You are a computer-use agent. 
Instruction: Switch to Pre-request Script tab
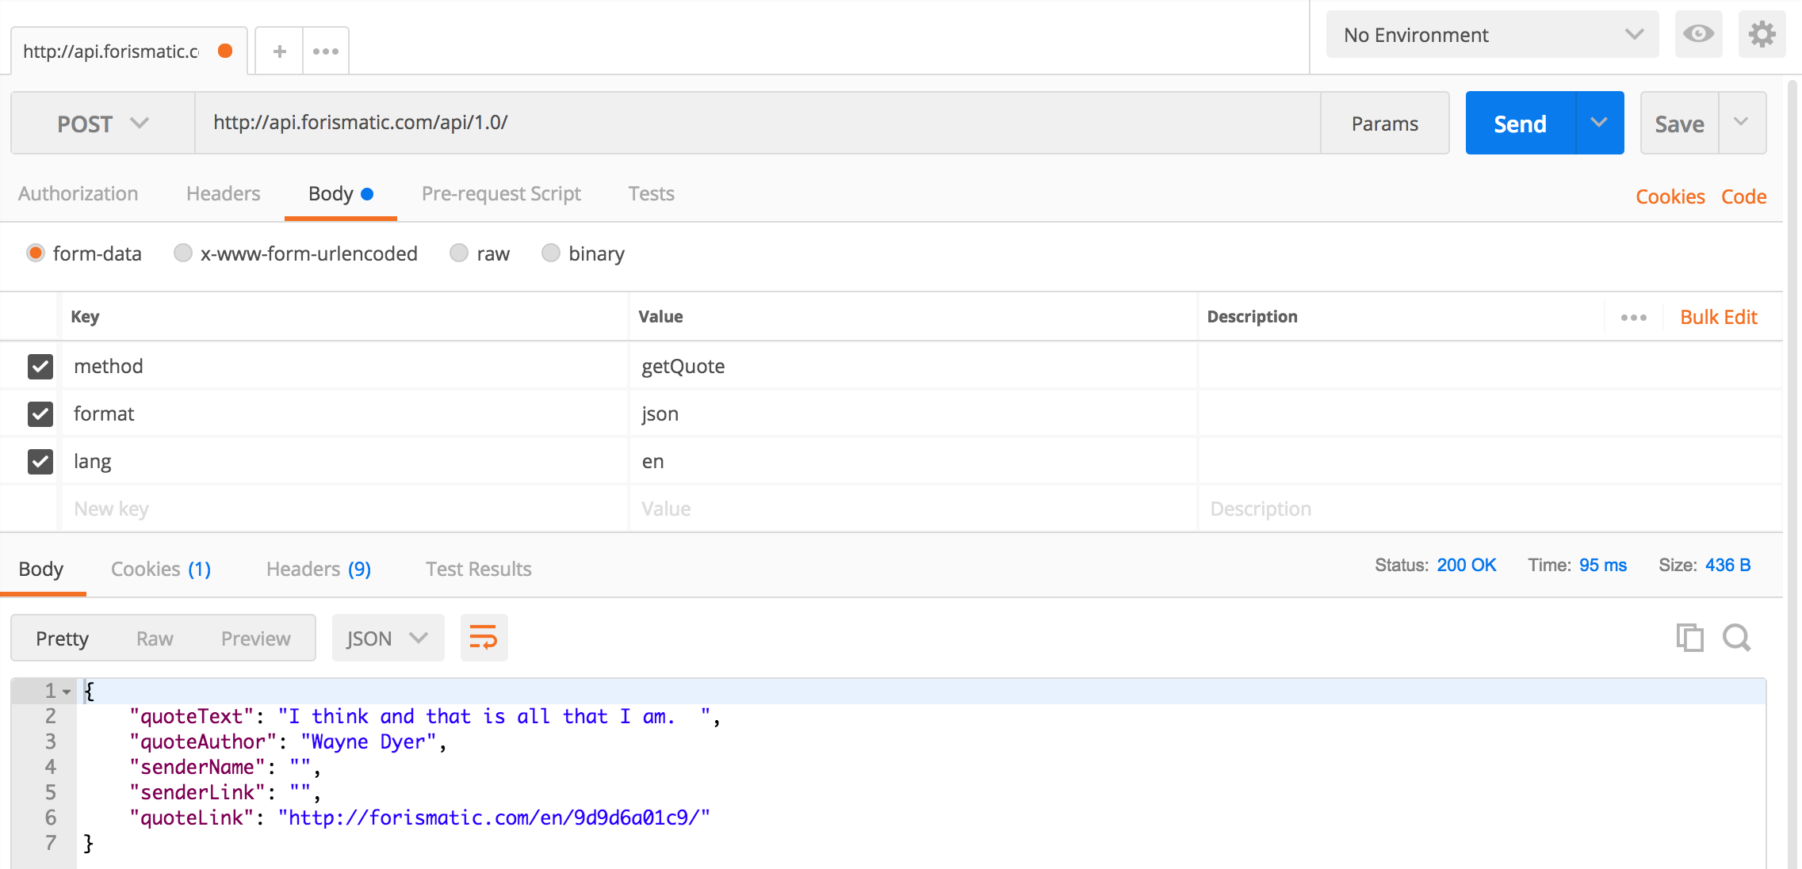[x=501, y=194]
